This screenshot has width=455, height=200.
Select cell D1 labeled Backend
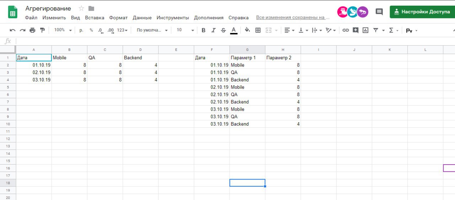point(140,58)
